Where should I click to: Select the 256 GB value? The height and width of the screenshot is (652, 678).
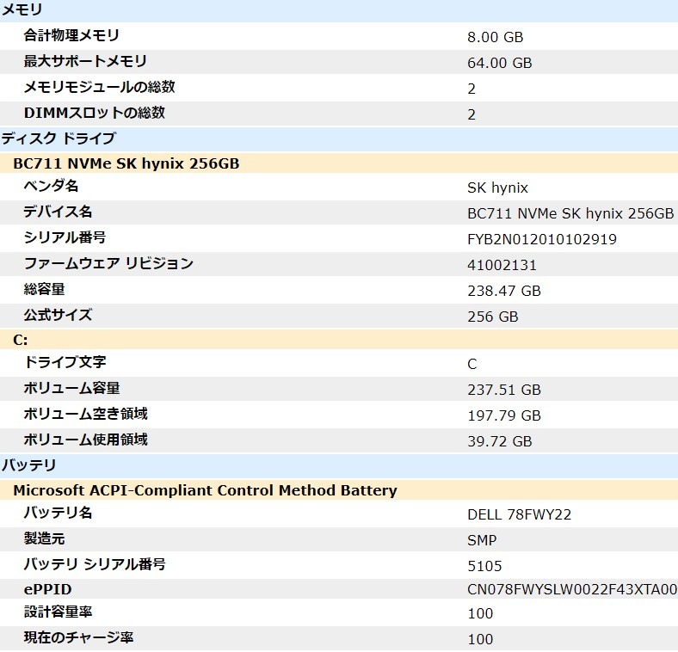coord(492,317)
